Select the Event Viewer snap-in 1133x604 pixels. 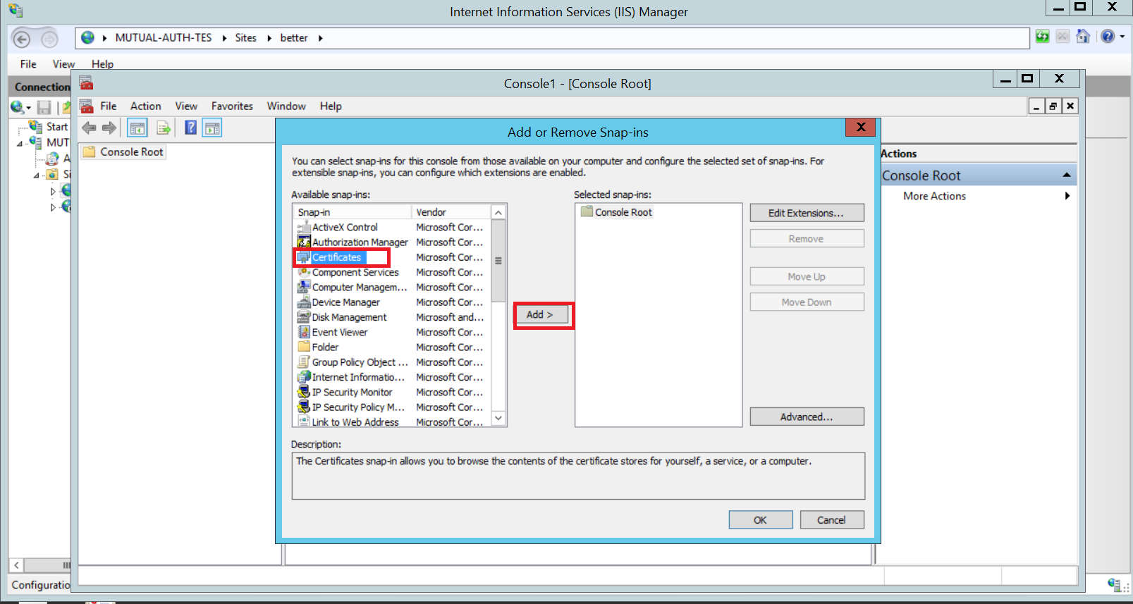[x=339, y=332]
